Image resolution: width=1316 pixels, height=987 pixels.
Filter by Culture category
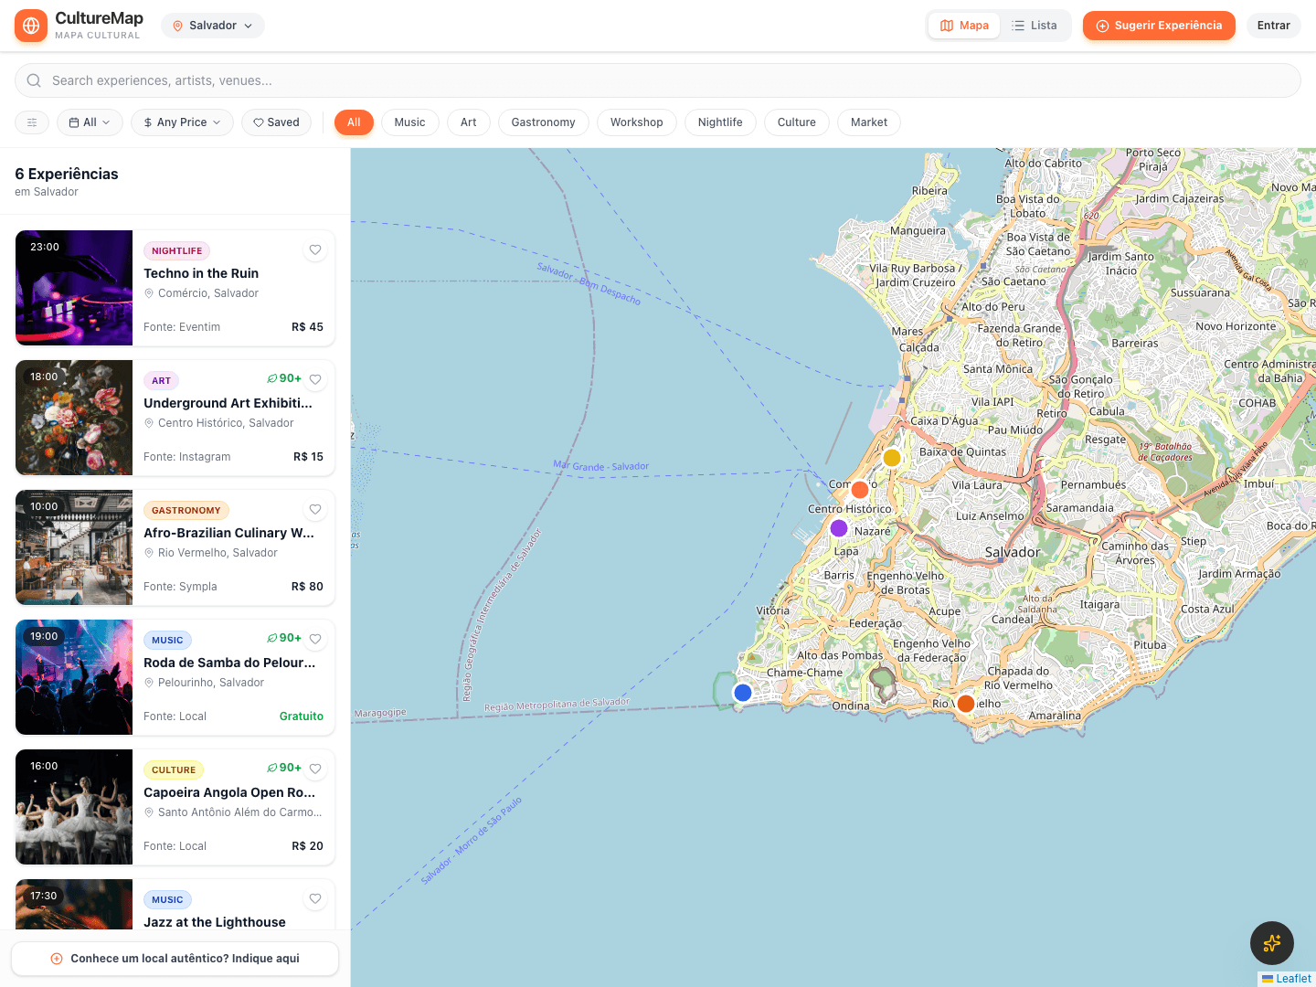pos(797,122)
